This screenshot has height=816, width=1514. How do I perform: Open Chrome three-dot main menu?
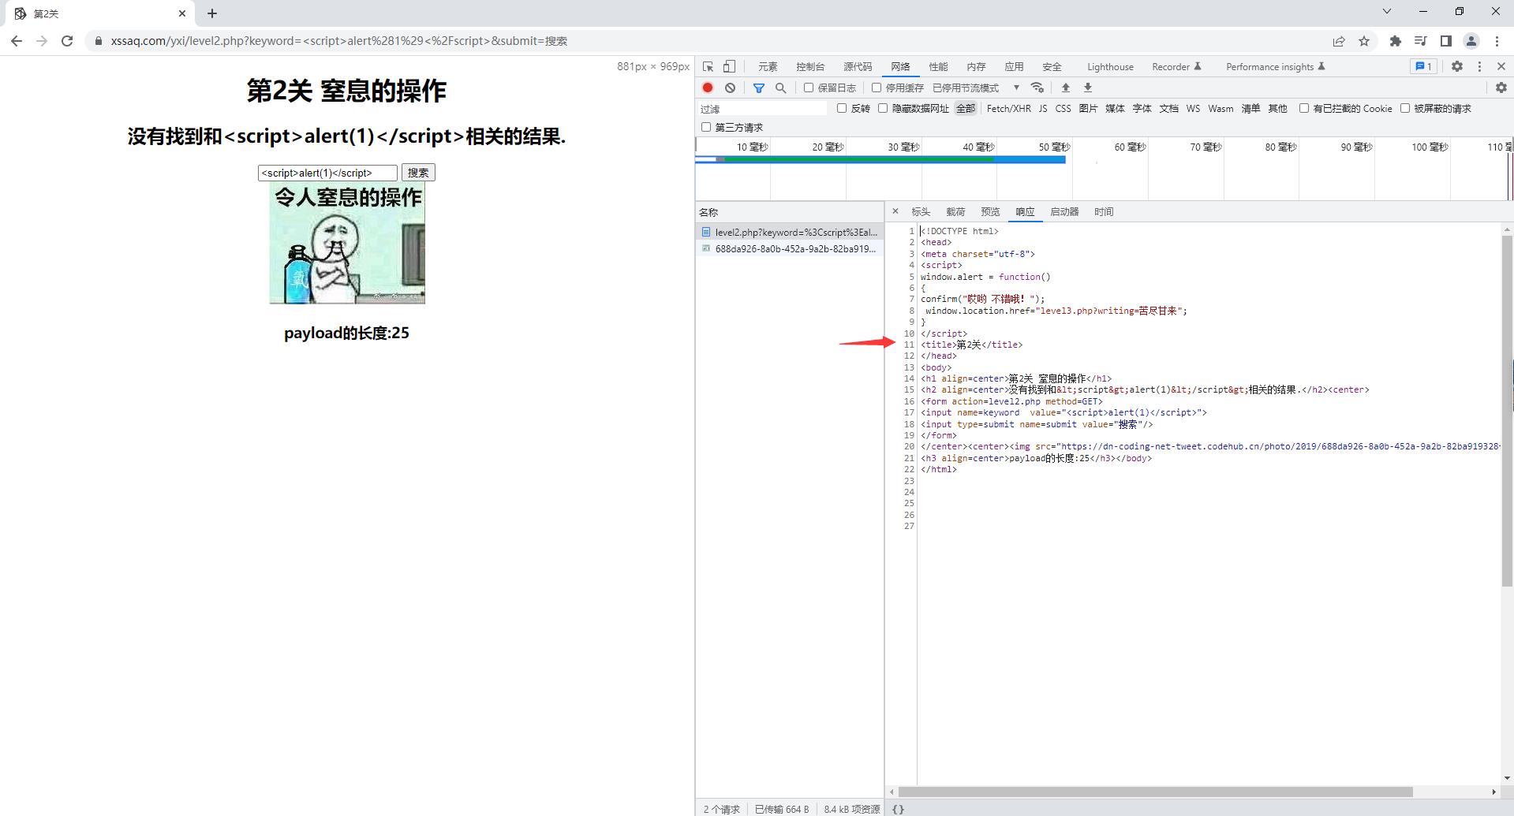[1497, 41]
